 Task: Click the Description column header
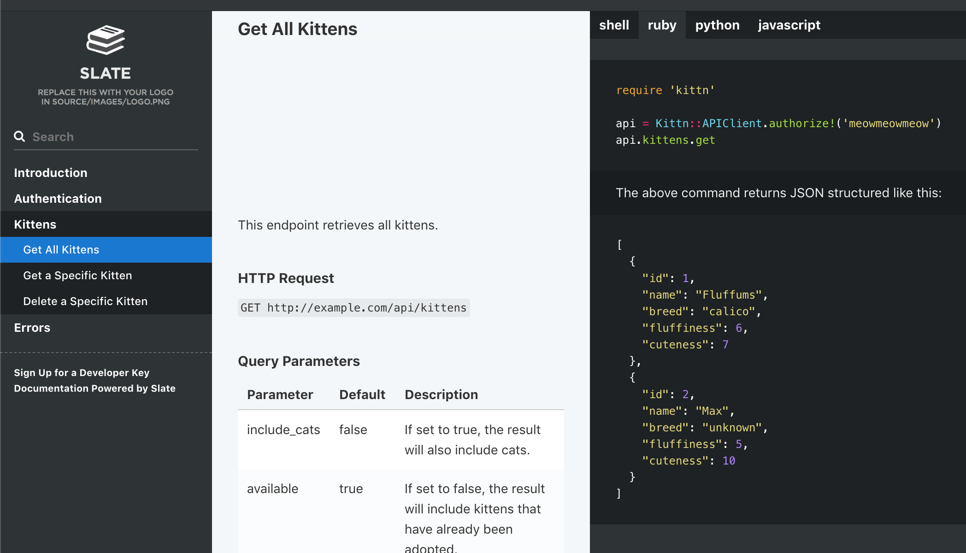click(x=441, y=394)
